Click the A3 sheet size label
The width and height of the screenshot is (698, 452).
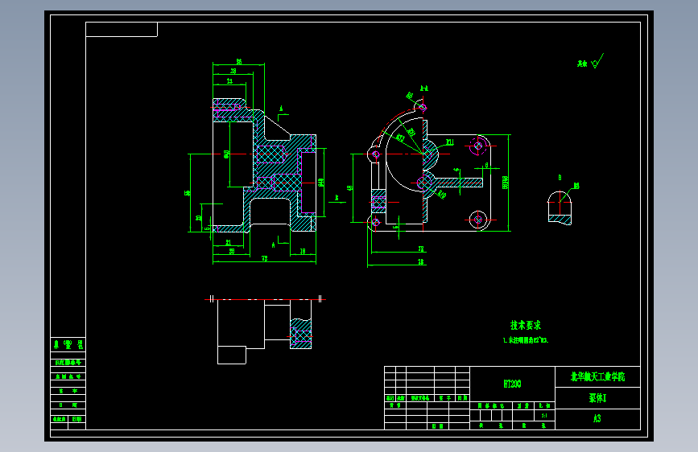pos(597,419)
